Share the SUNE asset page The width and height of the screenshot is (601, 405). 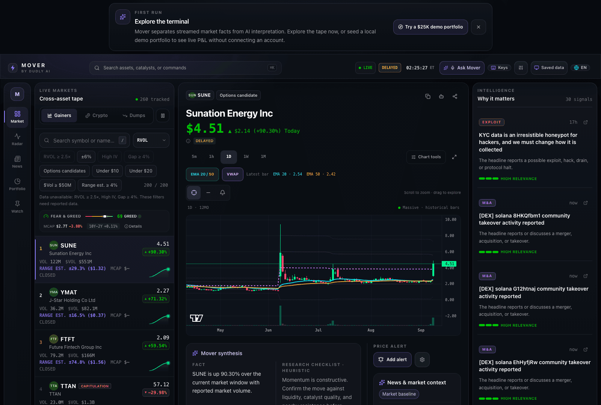click(x=455, y=96)
